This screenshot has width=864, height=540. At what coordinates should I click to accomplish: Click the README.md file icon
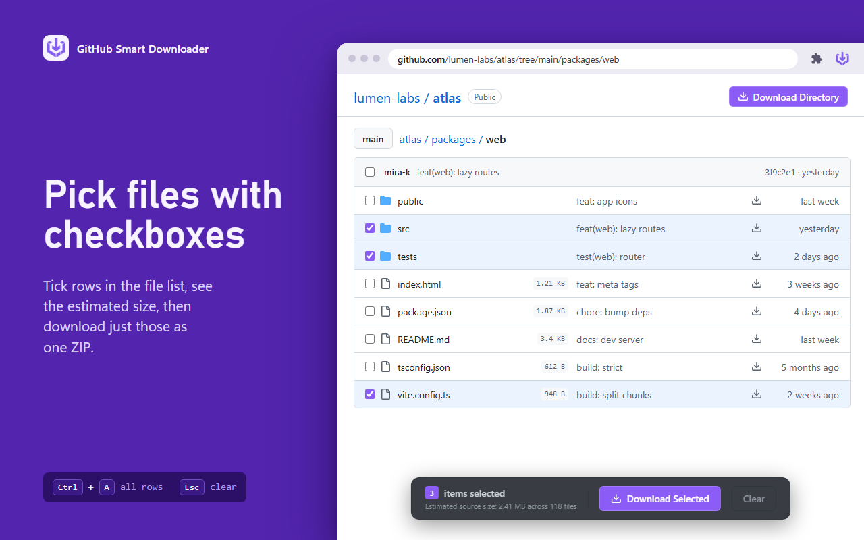(x=385, y=340)
